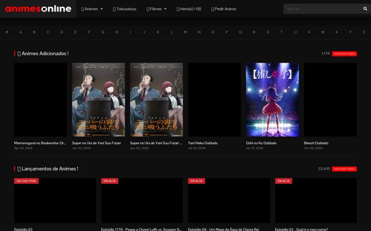Image resolution: width=371 pixels, height=231 pixels.
Task: Filter animes by letter K
Action: [158, 32]
